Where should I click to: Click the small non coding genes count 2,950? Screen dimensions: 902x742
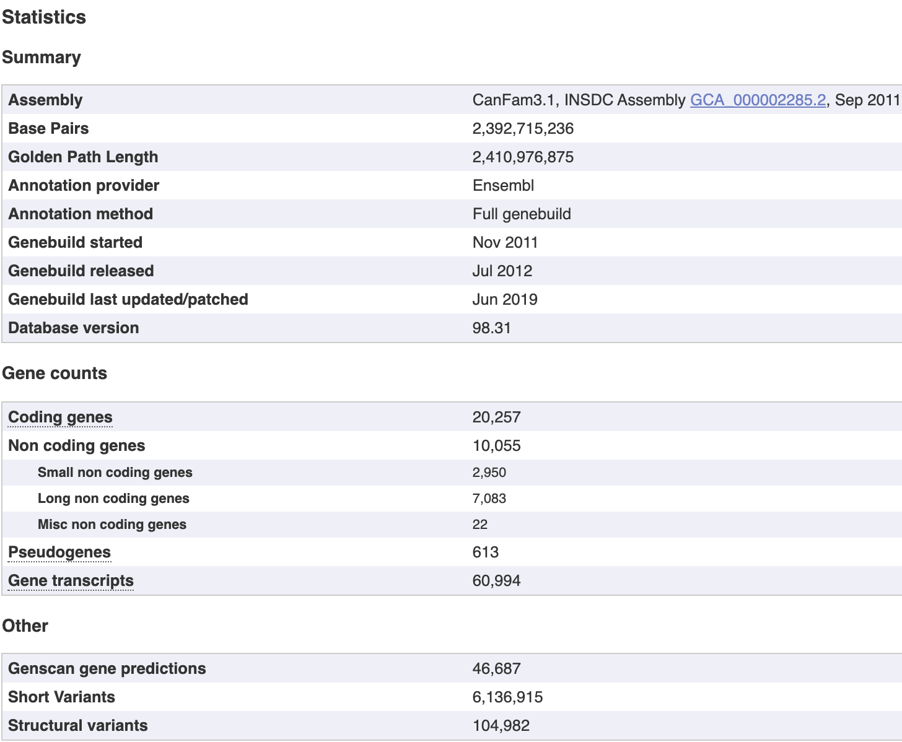pos(489,472)
